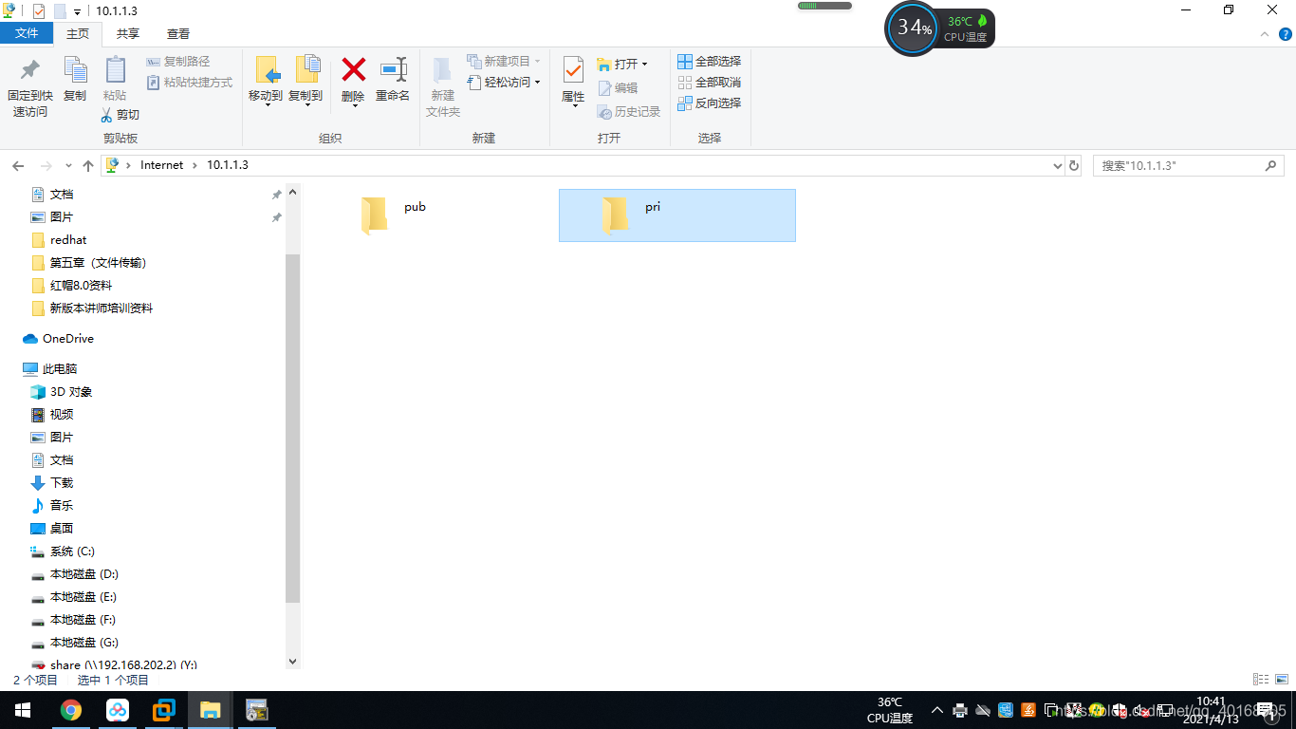
Task: Open 下载 in navigation pane
Action: click(x=52, y=483)
